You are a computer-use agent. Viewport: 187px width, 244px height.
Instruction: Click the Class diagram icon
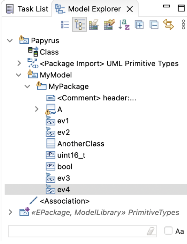(x=33, y=52)
